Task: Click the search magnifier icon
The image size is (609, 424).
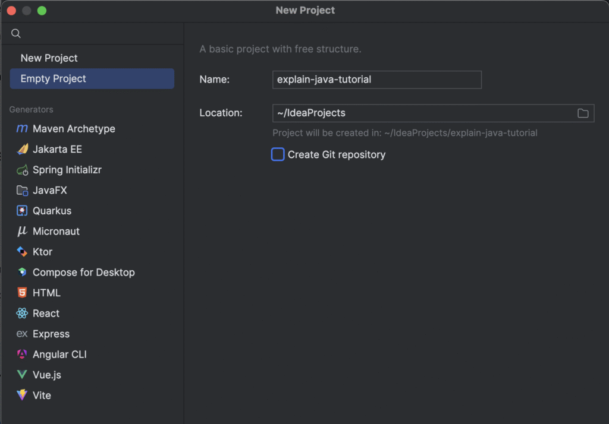Action: [x=16, y=33]
